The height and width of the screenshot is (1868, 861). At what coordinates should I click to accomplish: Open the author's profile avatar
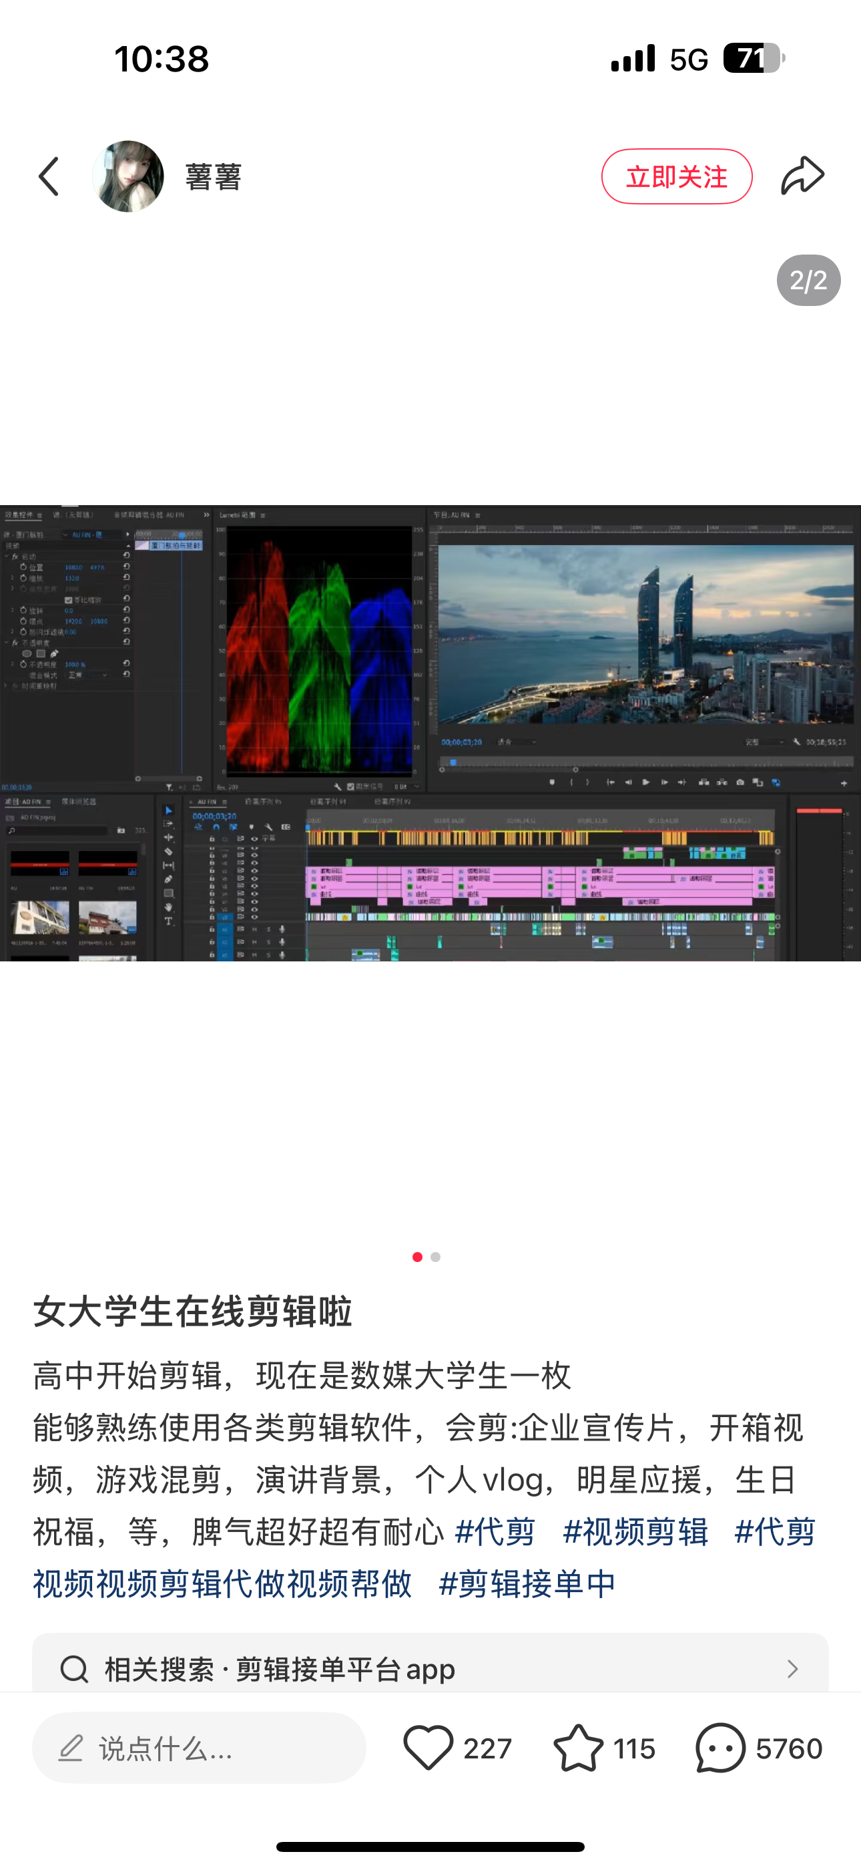click(127, 176)
